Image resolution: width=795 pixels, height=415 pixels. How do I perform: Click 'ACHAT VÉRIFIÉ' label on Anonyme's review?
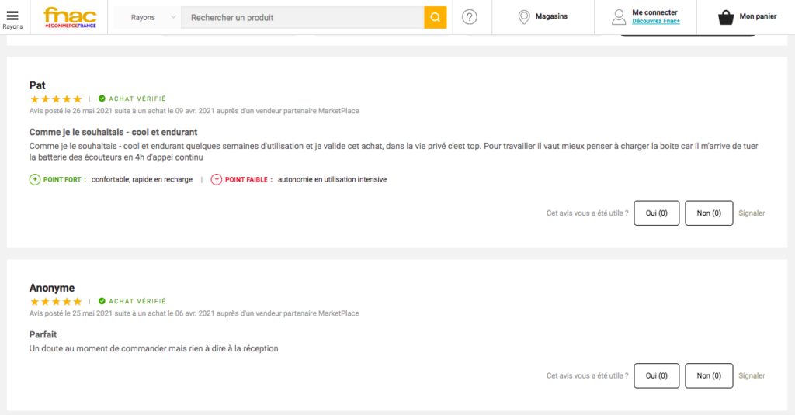click(x=137, y=301)
